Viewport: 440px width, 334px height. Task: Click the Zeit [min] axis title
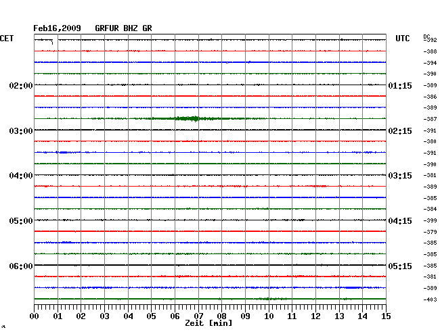point(208,323)
